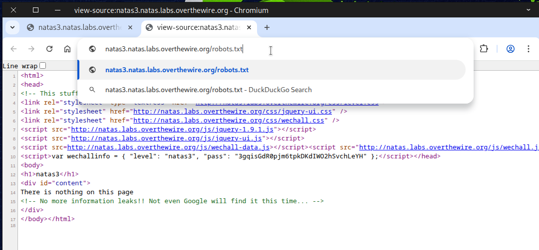
Task: Enable the Line wrap checkbox
Action: tap(43, 66)
